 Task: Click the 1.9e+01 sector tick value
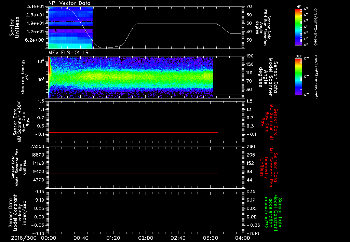(x=35, y=23)
